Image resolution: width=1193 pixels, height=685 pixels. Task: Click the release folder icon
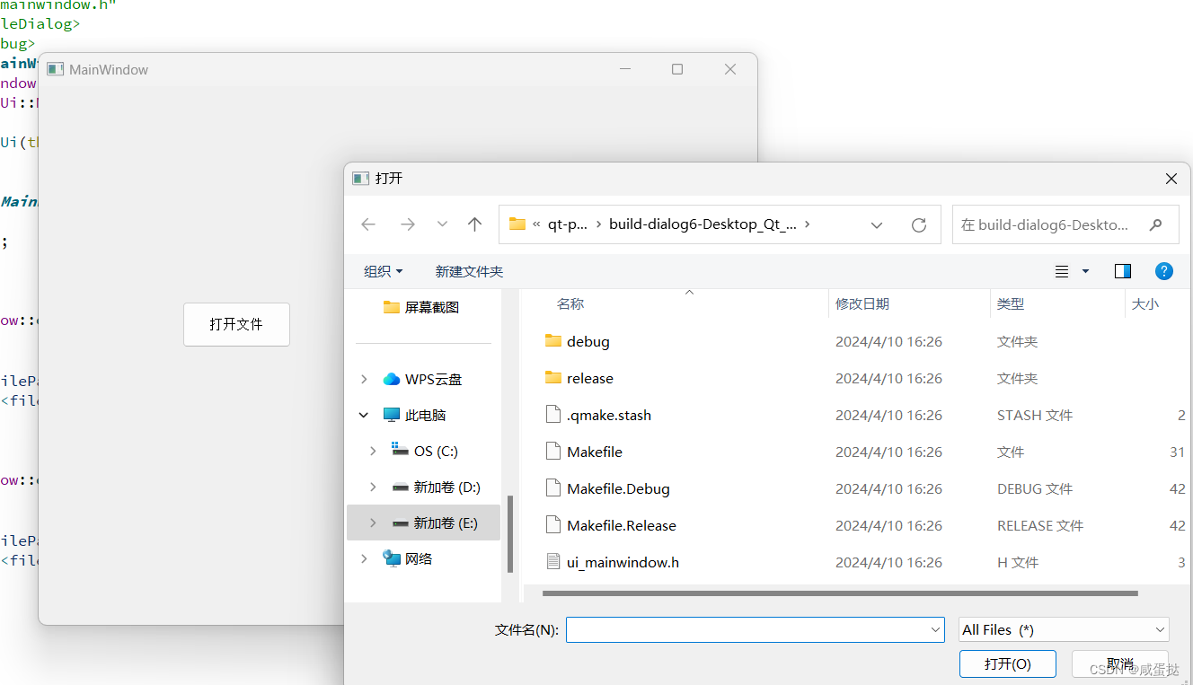(x=553, y=378)
